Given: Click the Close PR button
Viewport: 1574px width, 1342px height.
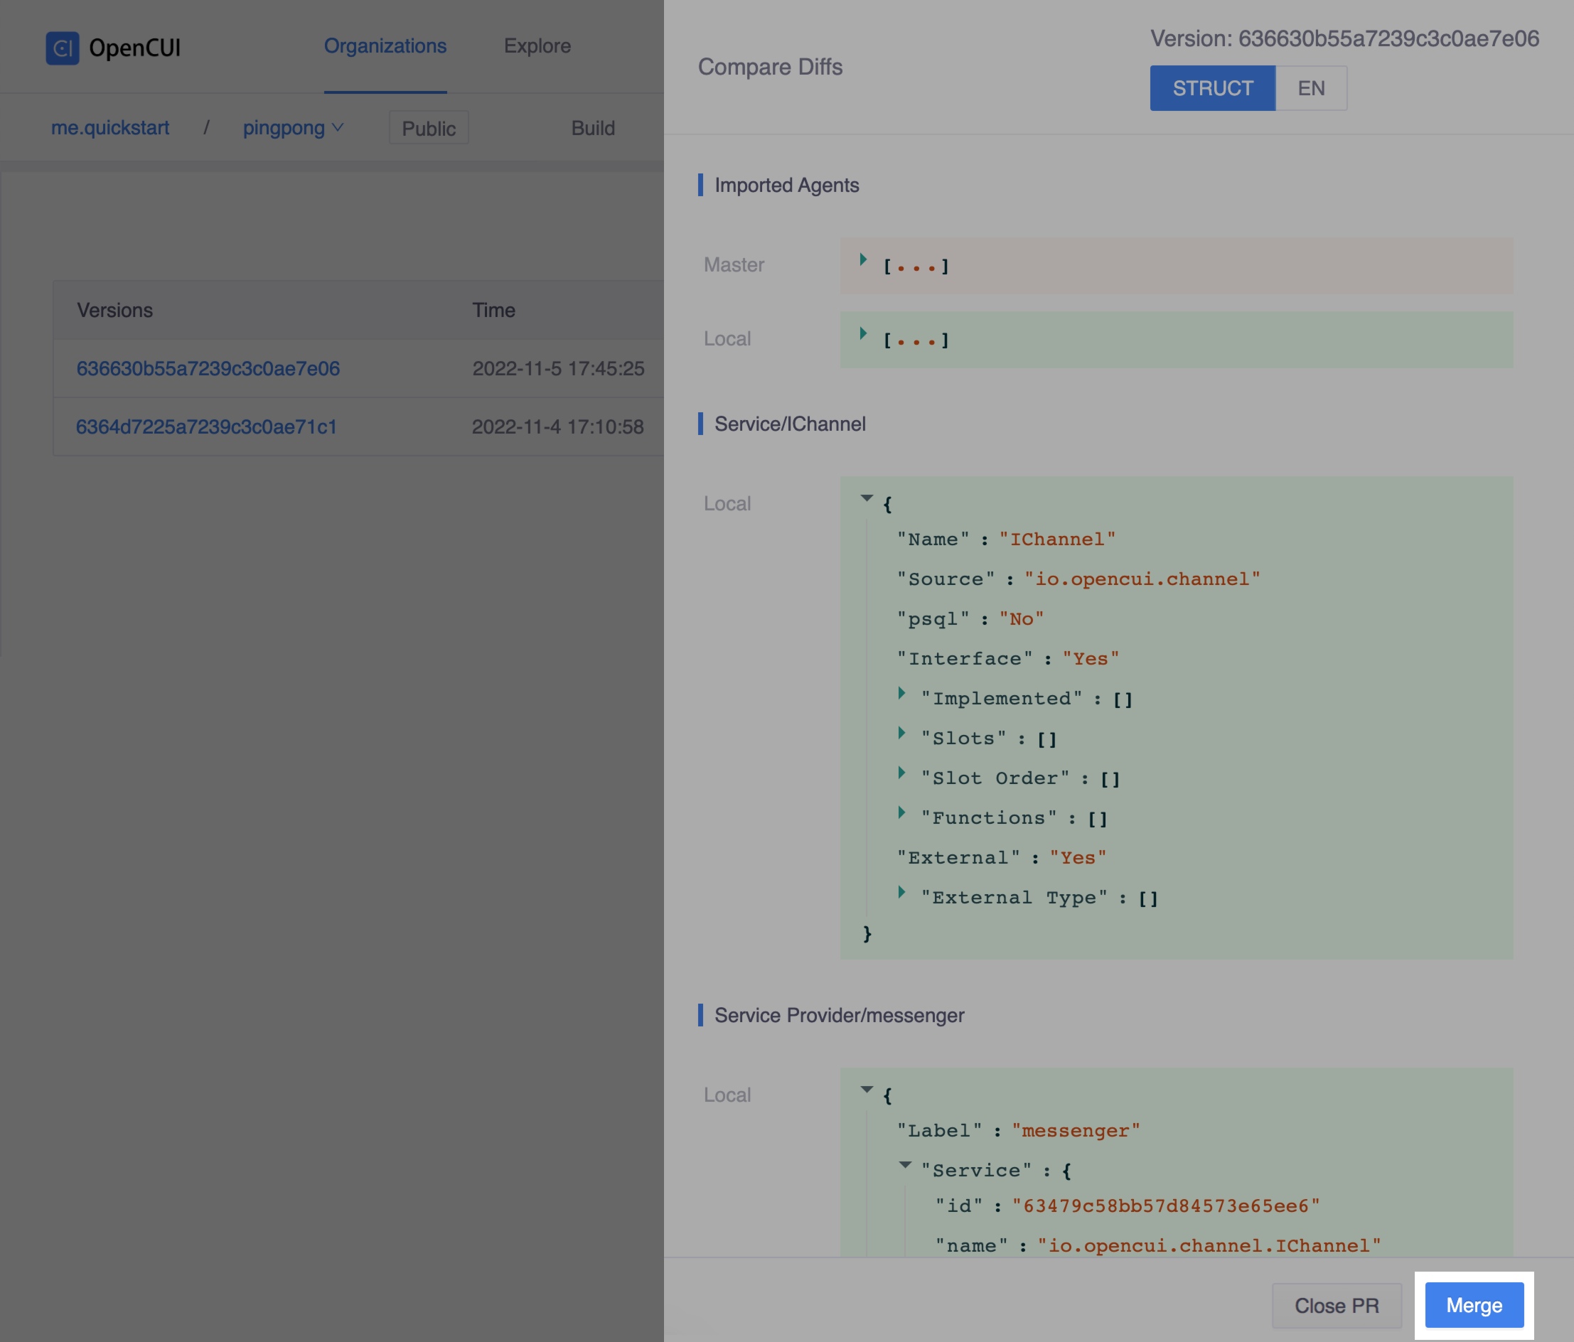Looking at the screenshot, I should coord(1337,1306).
